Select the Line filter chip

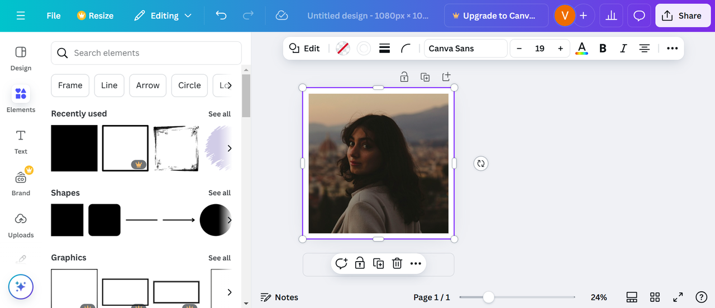tap(109, 85)
